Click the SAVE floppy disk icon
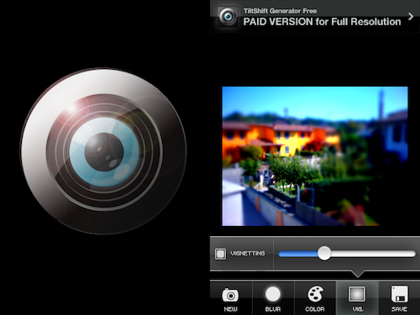Image resolution: width=420 pixels, height=315 pixels. 399,294
